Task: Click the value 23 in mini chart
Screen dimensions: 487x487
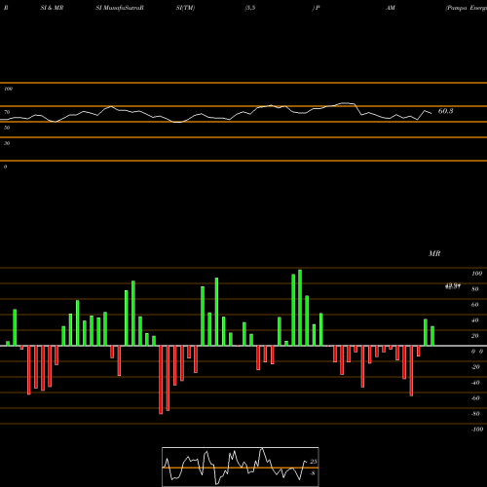Action: (313, 462)
